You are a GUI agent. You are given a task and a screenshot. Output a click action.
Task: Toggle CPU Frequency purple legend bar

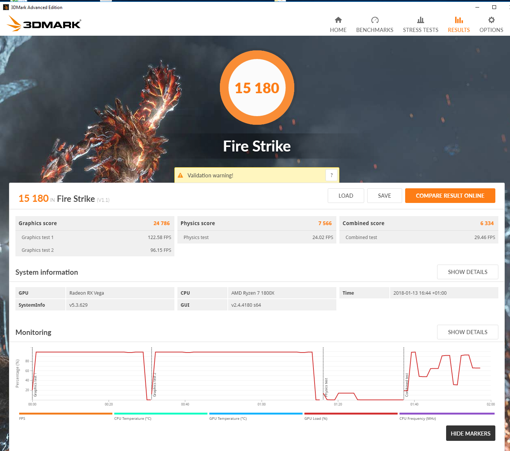447,413
